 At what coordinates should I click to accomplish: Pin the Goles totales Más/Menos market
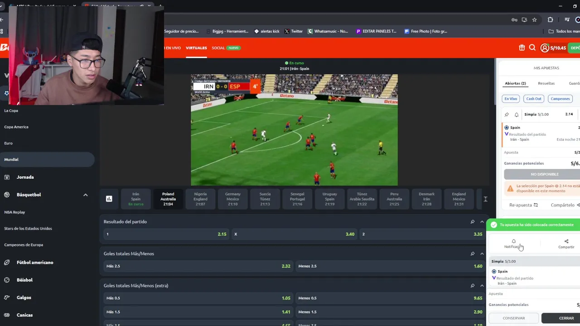tap(472, 254)
